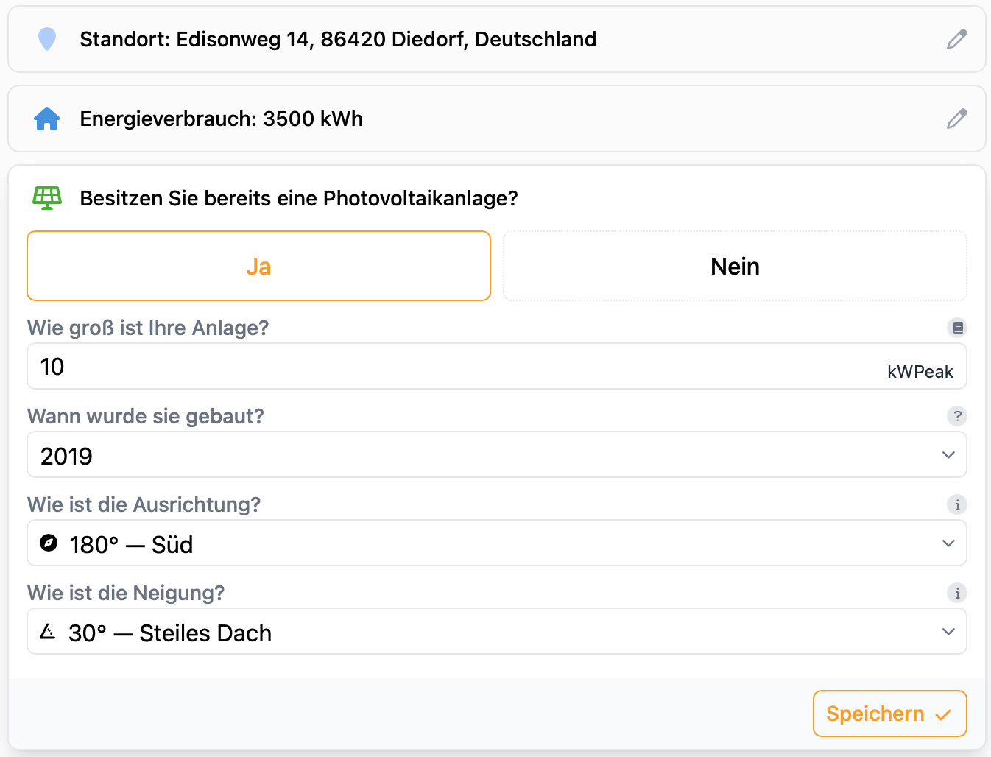Click the angle icon in tilt field

tap(48, 632)
